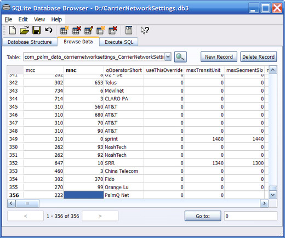Click the New Record button
Image resolution: width=285 pixels, height=238 pixels.
click(219, 57)
